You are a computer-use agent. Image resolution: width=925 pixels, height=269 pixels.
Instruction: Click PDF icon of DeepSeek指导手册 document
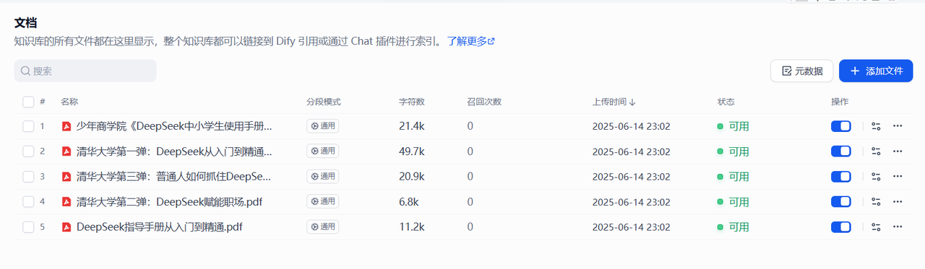66,227
